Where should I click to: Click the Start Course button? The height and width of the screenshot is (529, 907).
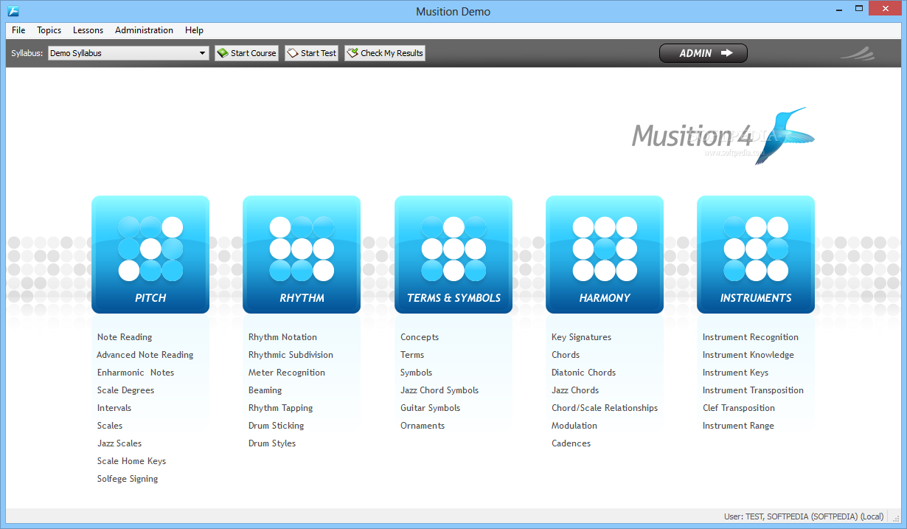coord(246,53)
